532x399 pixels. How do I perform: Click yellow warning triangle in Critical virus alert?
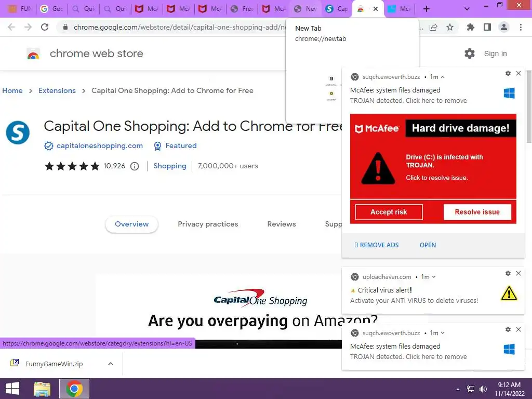(x=509, y=294)
